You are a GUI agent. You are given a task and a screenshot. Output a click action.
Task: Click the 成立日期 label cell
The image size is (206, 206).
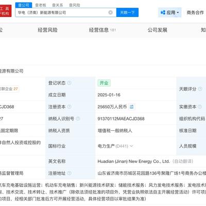click(71, 95)
